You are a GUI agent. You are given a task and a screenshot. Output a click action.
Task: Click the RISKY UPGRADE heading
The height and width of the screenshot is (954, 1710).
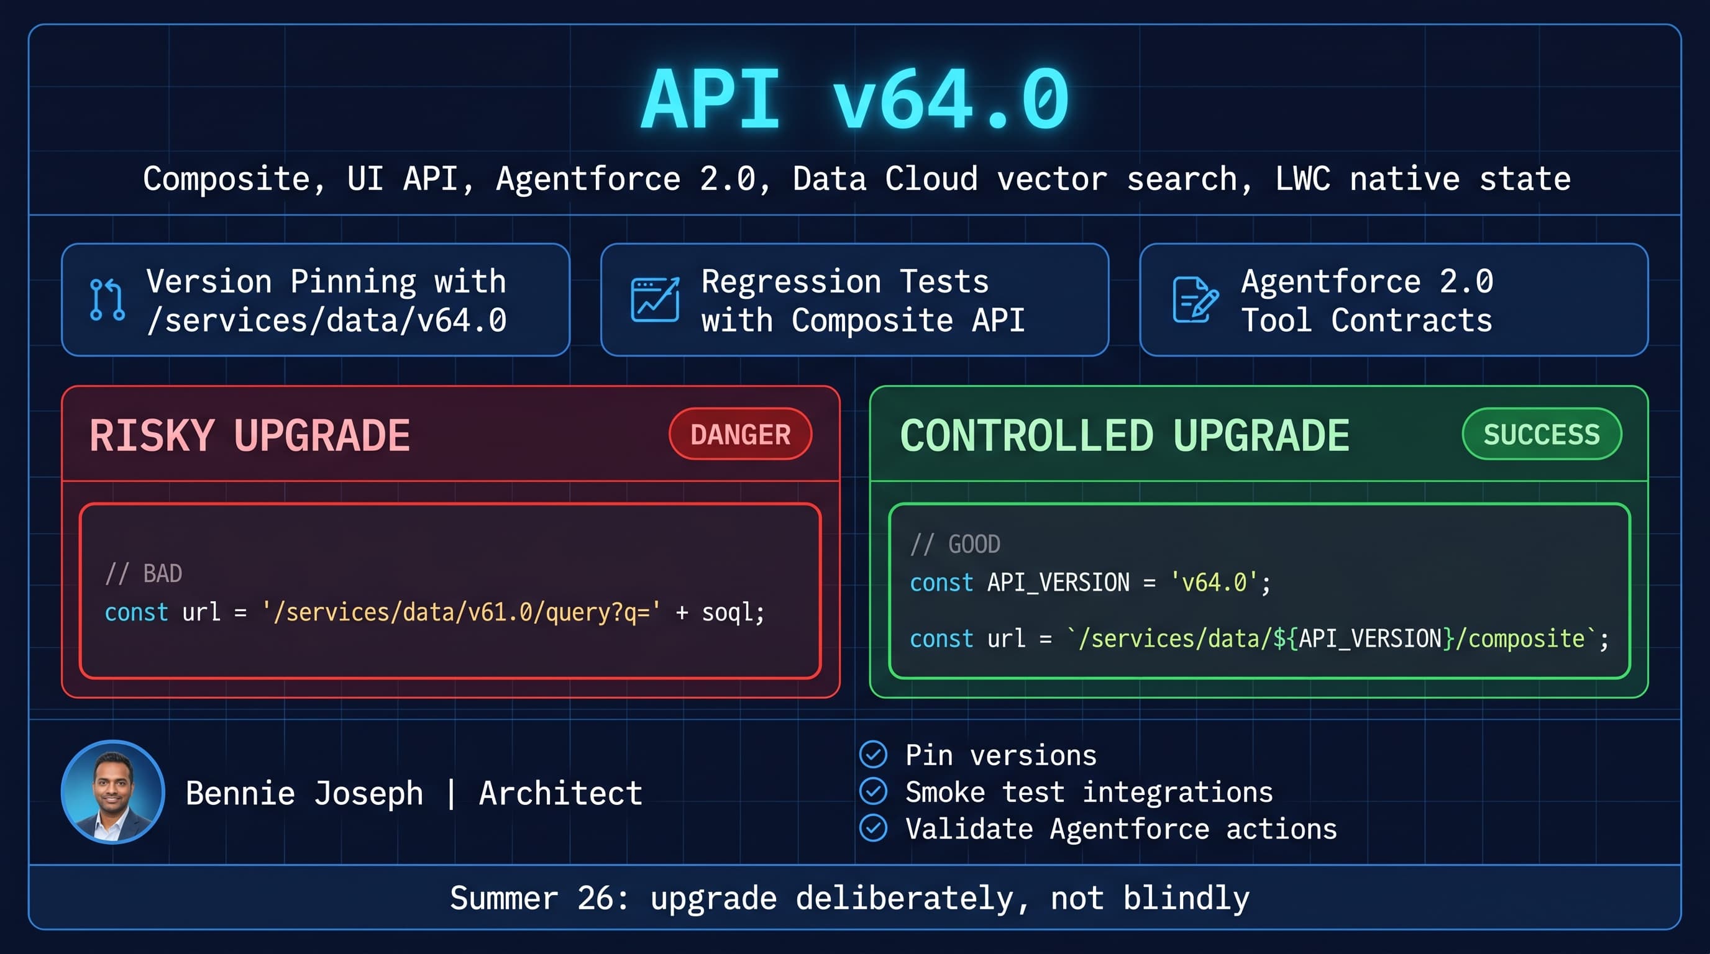[x=250, y=436]
